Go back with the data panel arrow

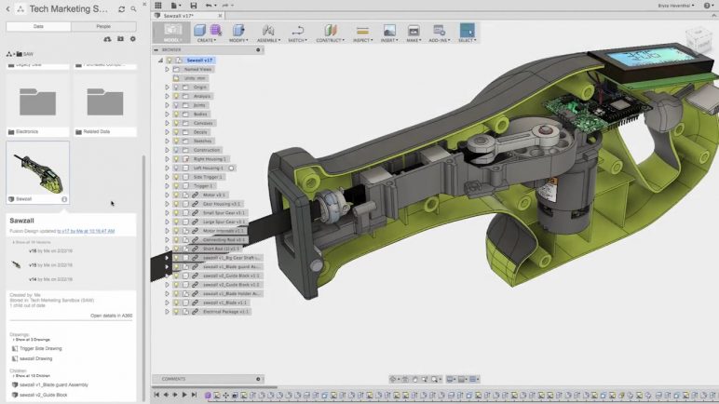tap(7, 8)
